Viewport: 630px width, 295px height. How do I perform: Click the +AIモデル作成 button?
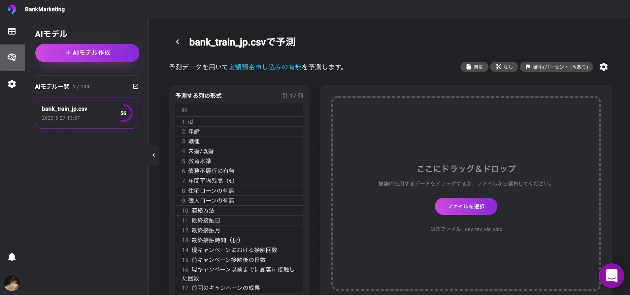pyautogui.click(x=87, y=53)
